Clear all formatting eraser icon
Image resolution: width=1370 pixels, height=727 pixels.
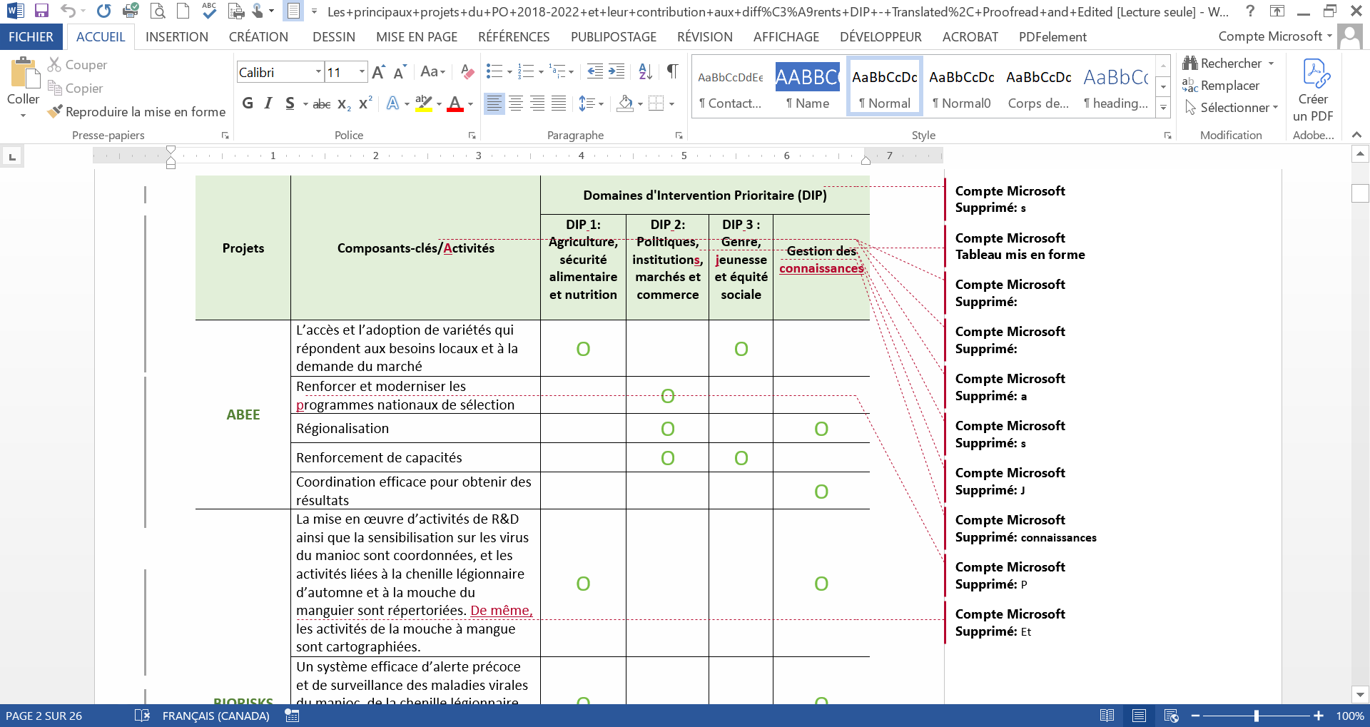467,72
